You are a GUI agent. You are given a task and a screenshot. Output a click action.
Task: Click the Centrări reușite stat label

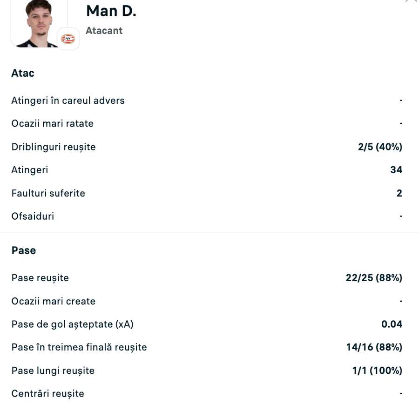click(48, 394)
